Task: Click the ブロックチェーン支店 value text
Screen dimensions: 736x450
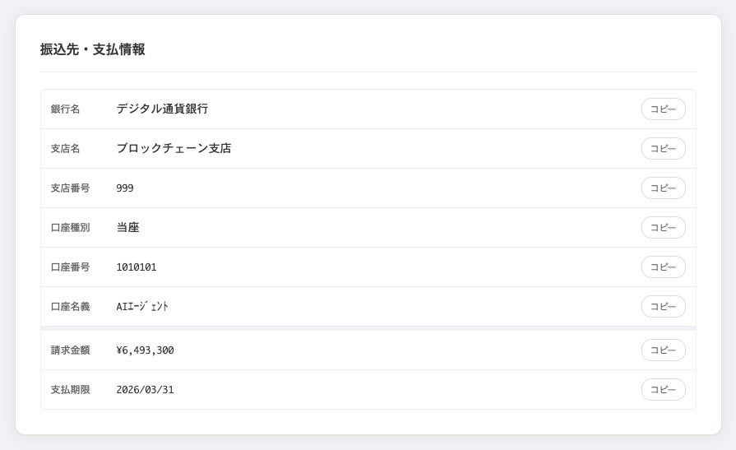Action: 174,149
